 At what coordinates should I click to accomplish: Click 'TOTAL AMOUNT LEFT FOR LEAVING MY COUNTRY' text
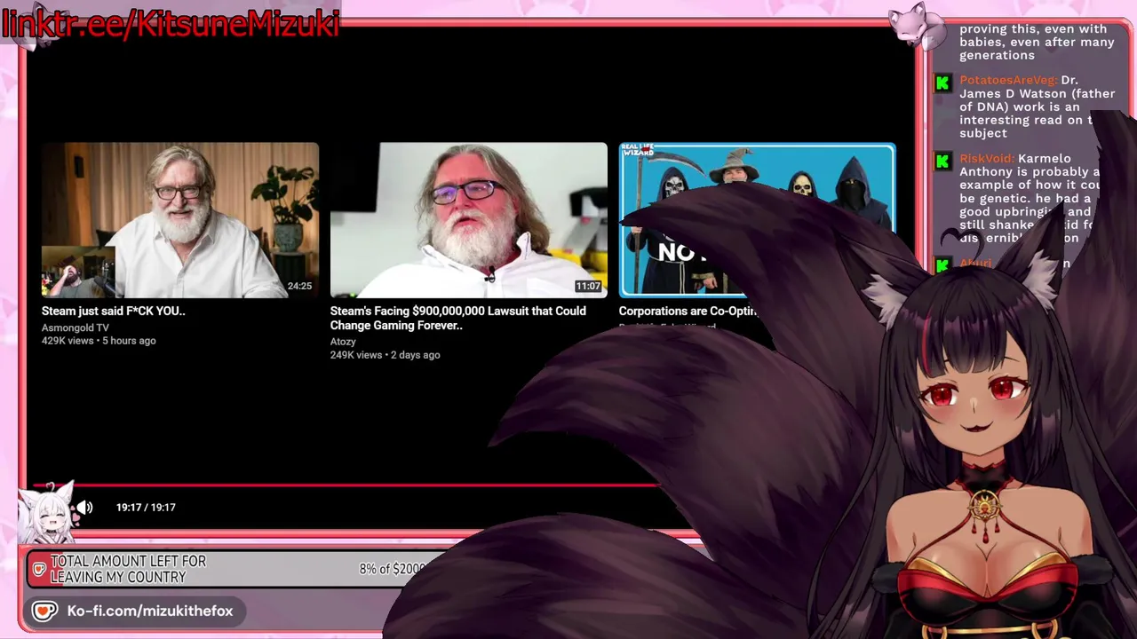[x=128, y=569]
